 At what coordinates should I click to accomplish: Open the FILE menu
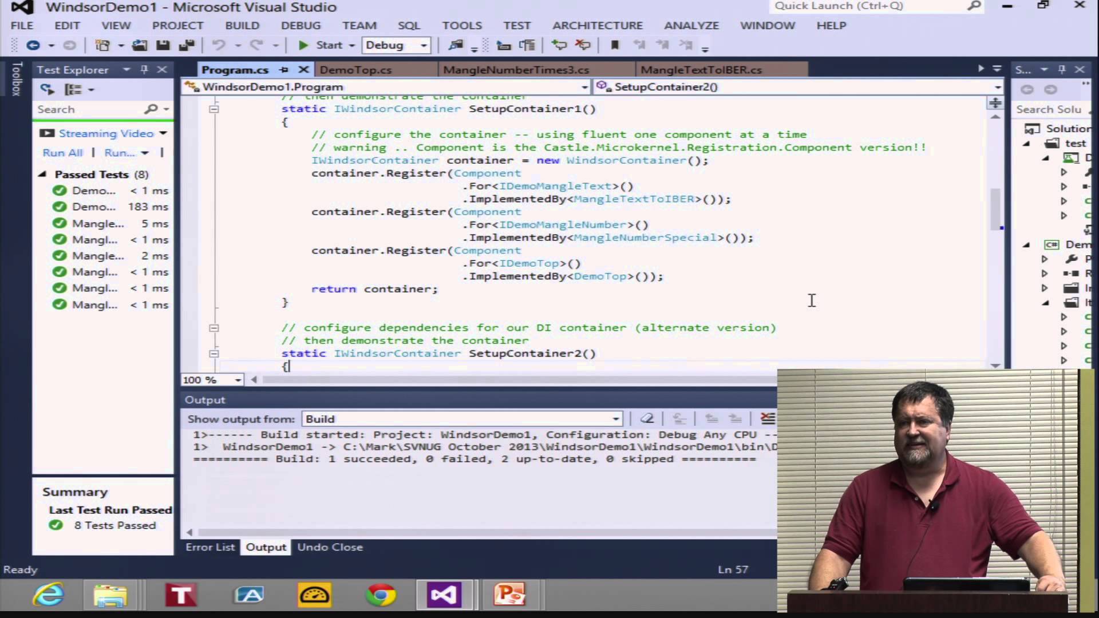(x=22, y=26)
